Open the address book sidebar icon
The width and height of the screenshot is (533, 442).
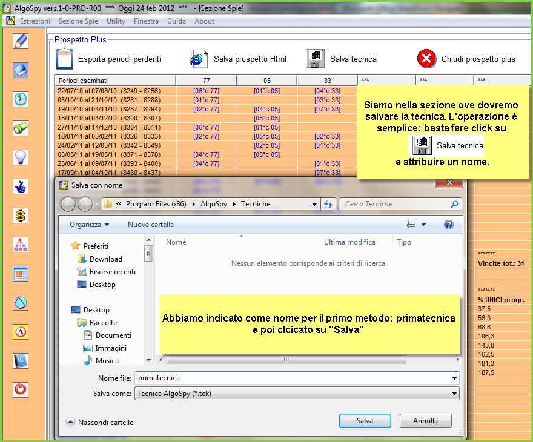[21, 361]
